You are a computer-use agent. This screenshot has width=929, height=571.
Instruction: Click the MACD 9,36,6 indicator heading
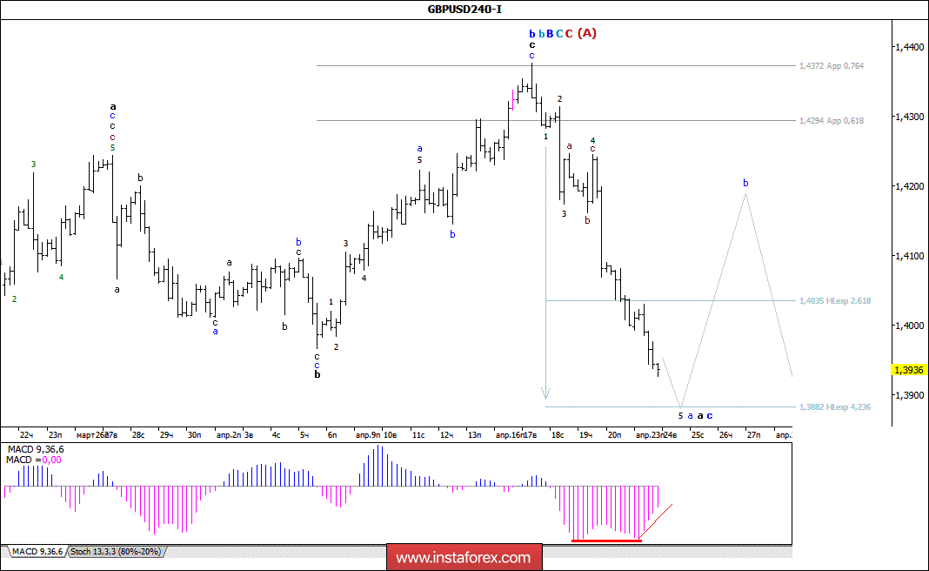[x=36, y=450]
